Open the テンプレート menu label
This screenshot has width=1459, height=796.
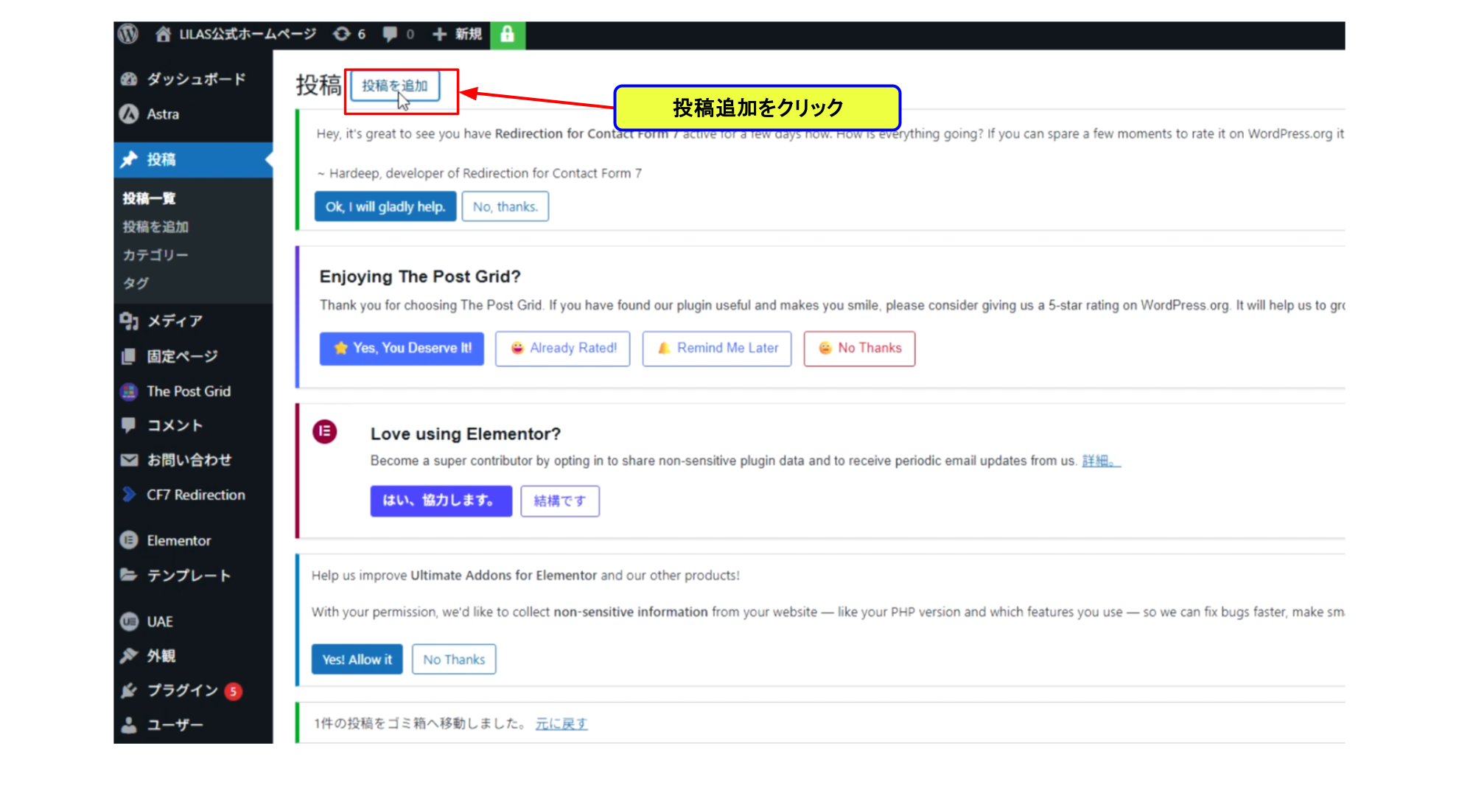click(x=189, y=575)
